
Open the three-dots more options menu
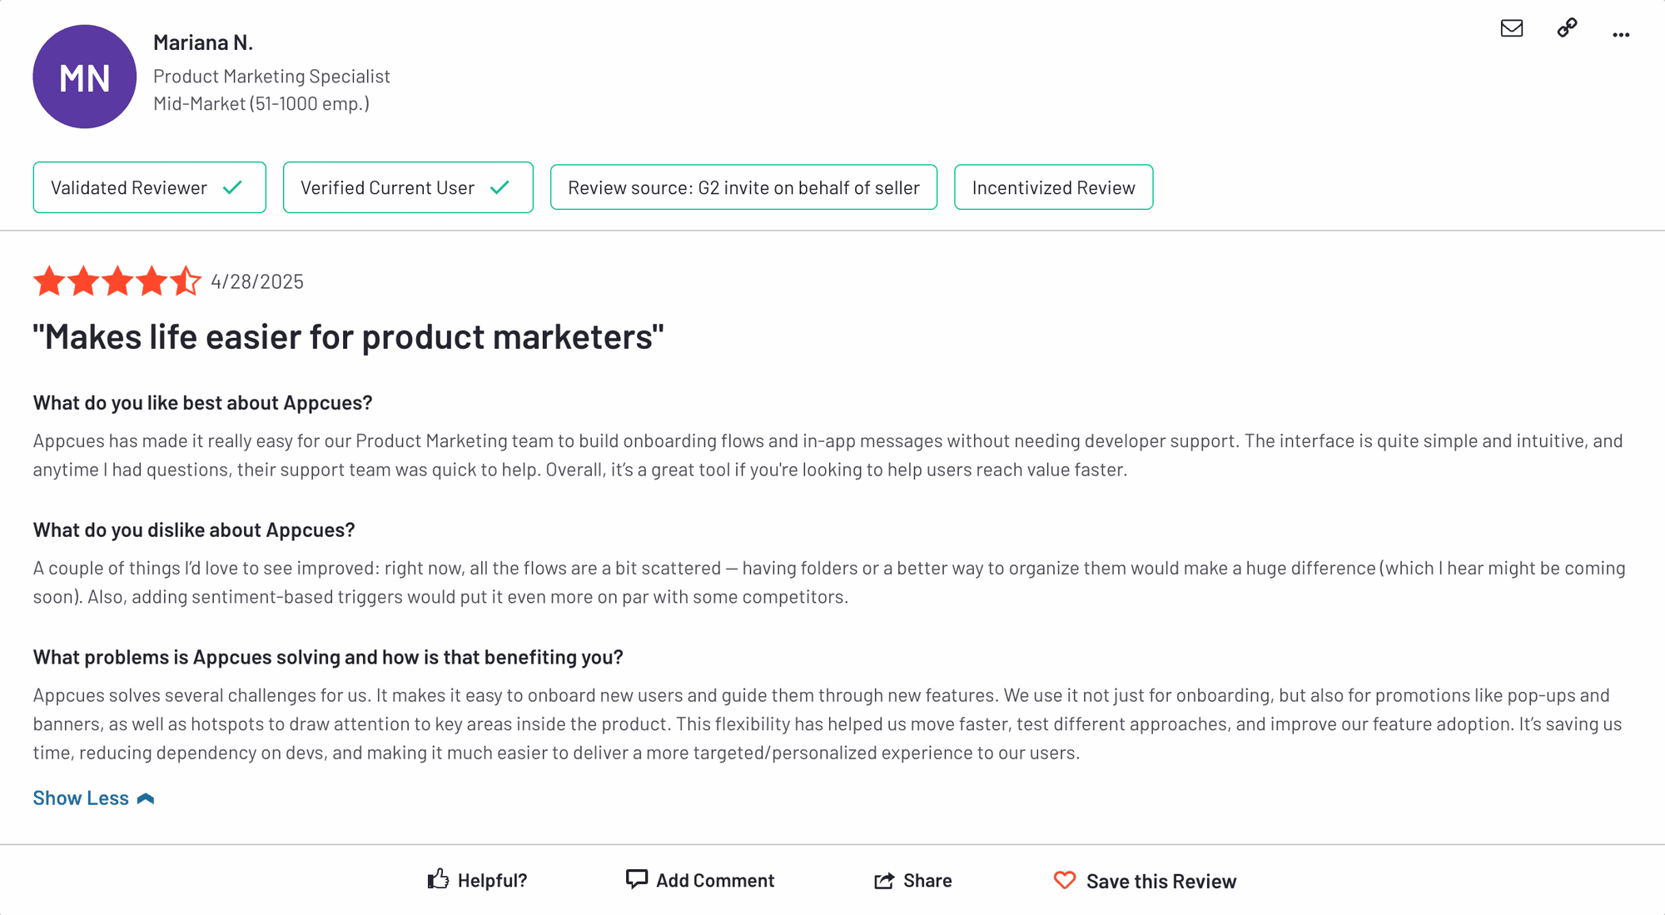point(1620,34)
